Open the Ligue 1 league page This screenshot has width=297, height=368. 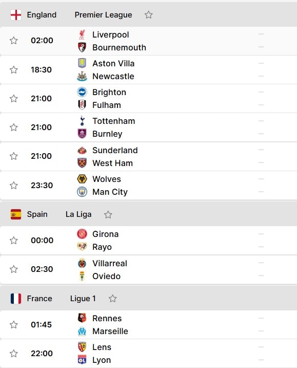[83, 299]
